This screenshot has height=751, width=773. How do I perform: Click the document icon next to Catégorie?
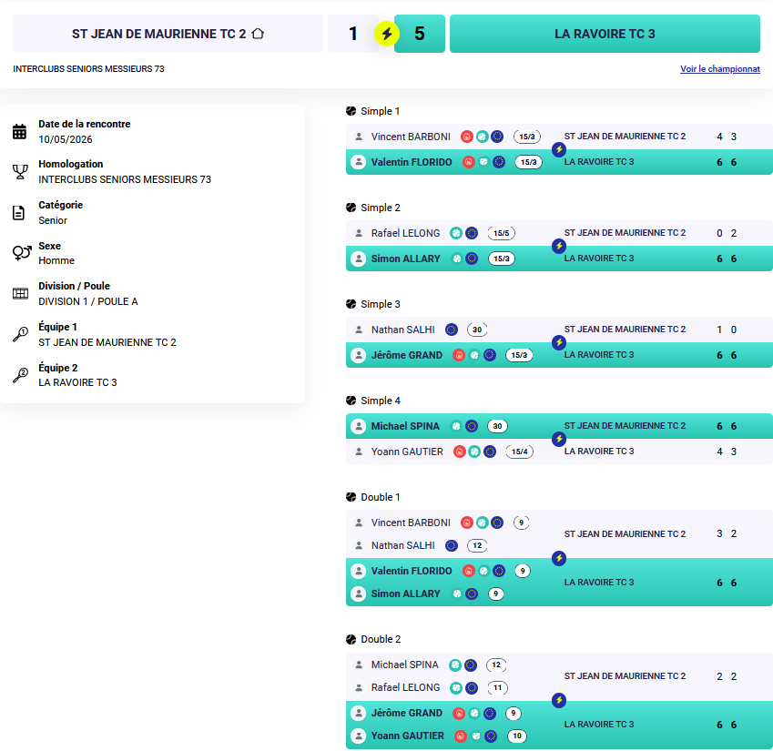(19, 213)
